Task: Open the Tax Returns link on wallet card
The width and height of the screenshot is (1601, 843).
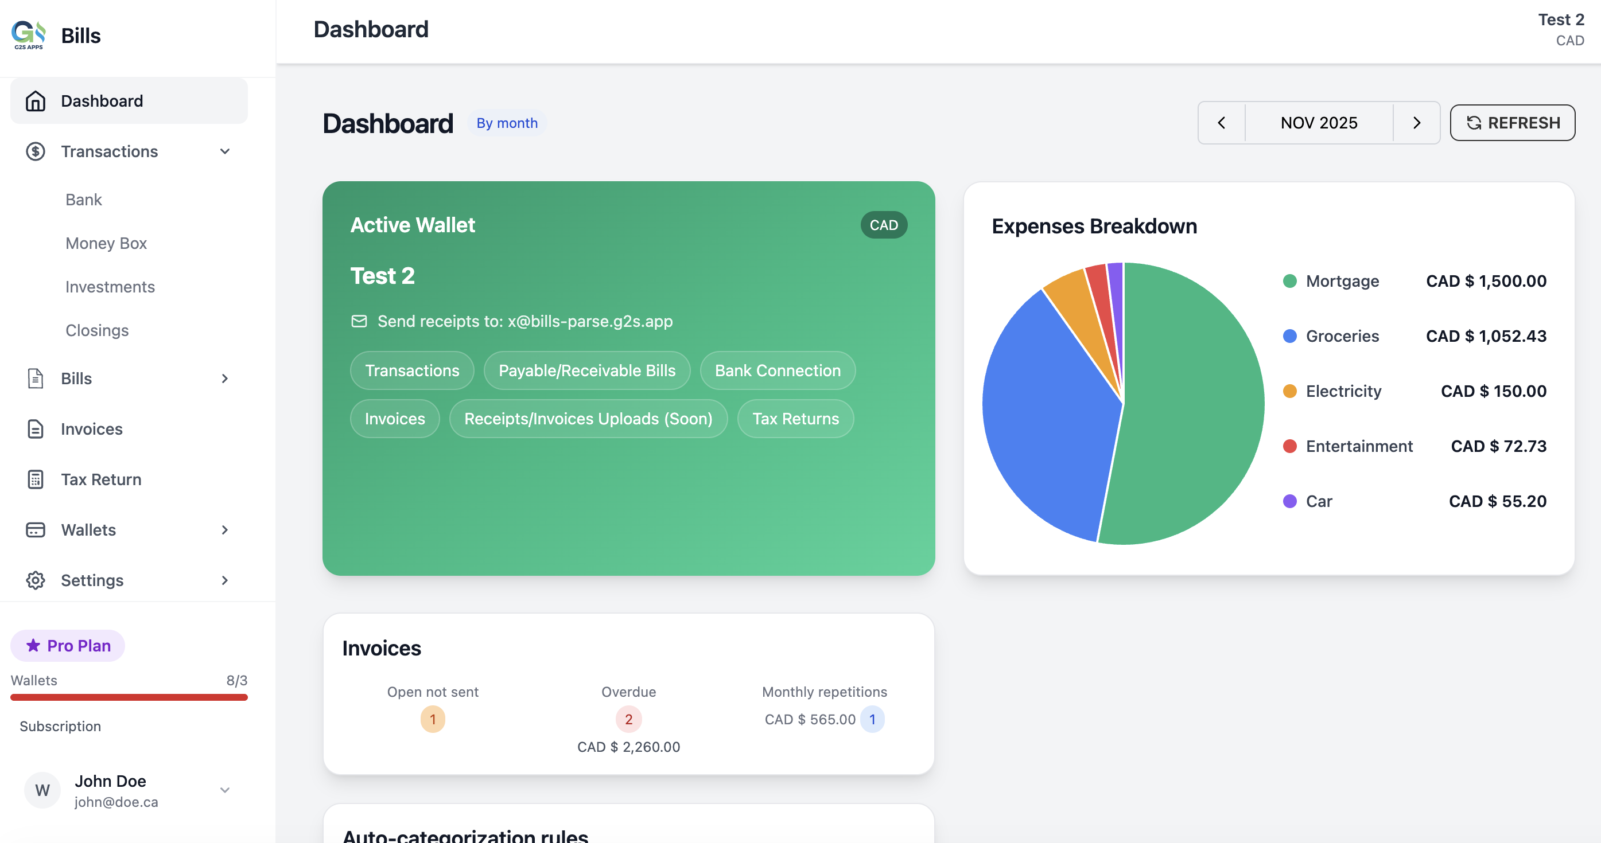Action: [x=795, y=419]
